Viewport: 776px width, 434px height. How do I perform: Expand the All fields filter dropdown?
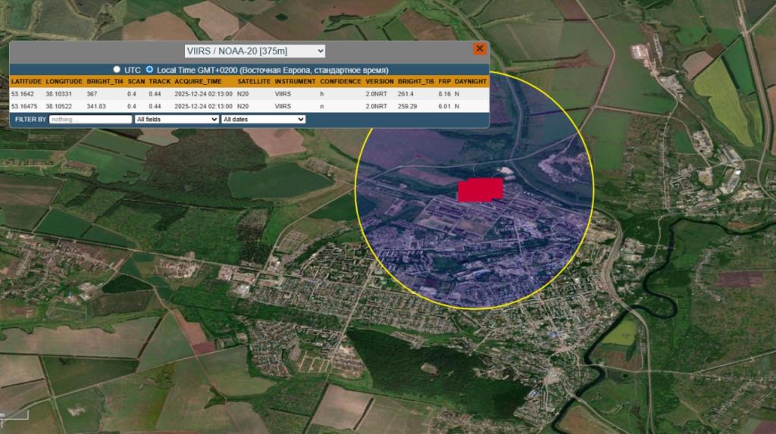[177, 119]
